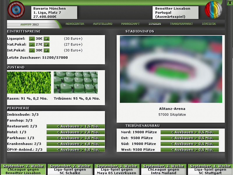The height and width of the screenshot is (175, 233).
Task: Click the Rasen: 91 % condition text
Action: pyautogui.click(x=27, y=99)
